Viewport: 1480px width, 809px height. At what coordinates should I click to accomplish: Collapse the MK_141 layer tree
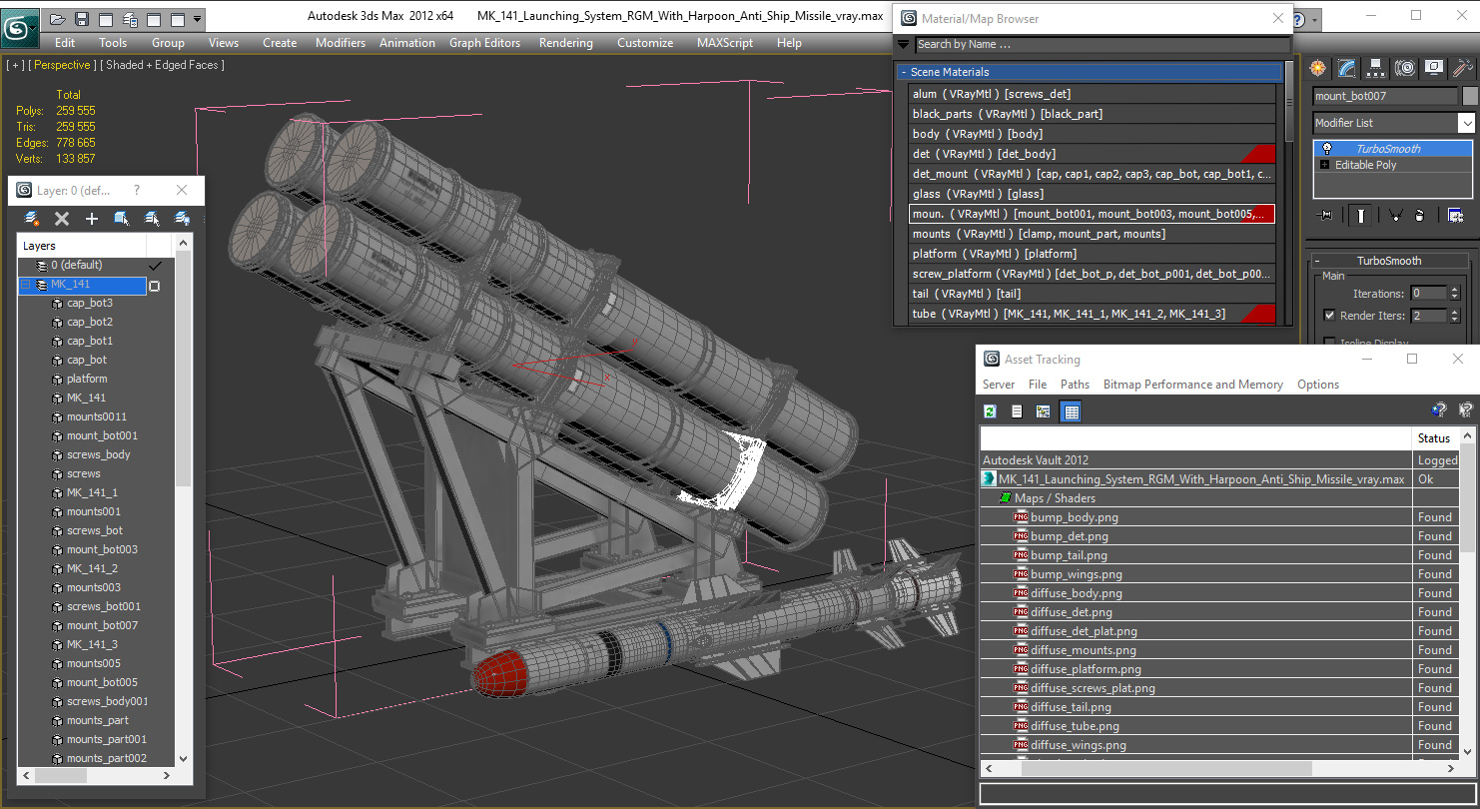tap(26, 285)
